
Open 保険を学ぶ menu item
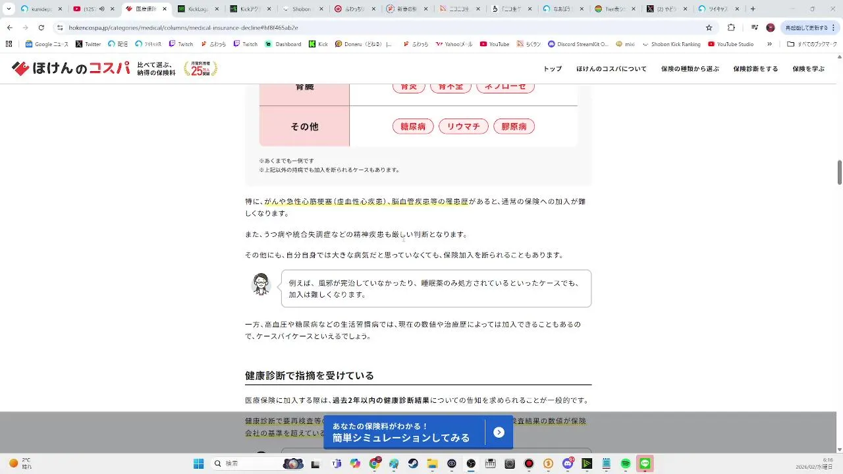(x=808, y=68)
